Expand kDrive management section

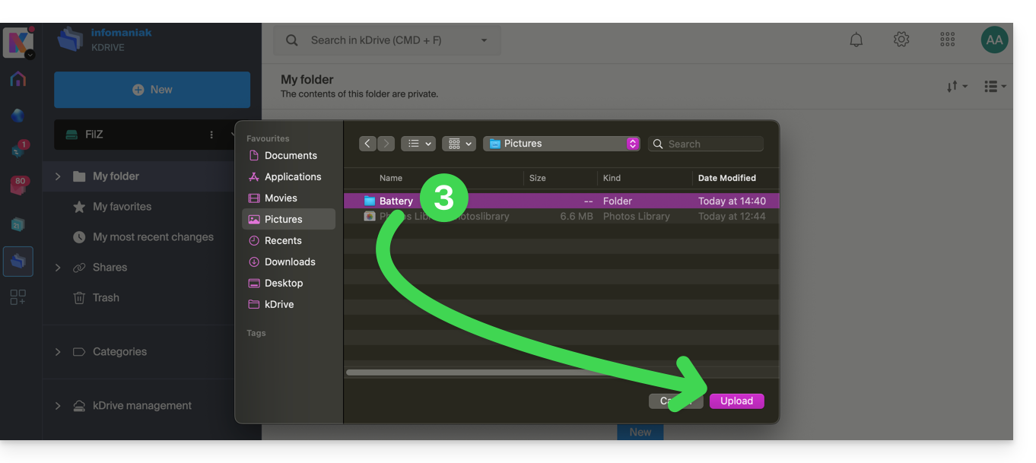click(58, 406)
